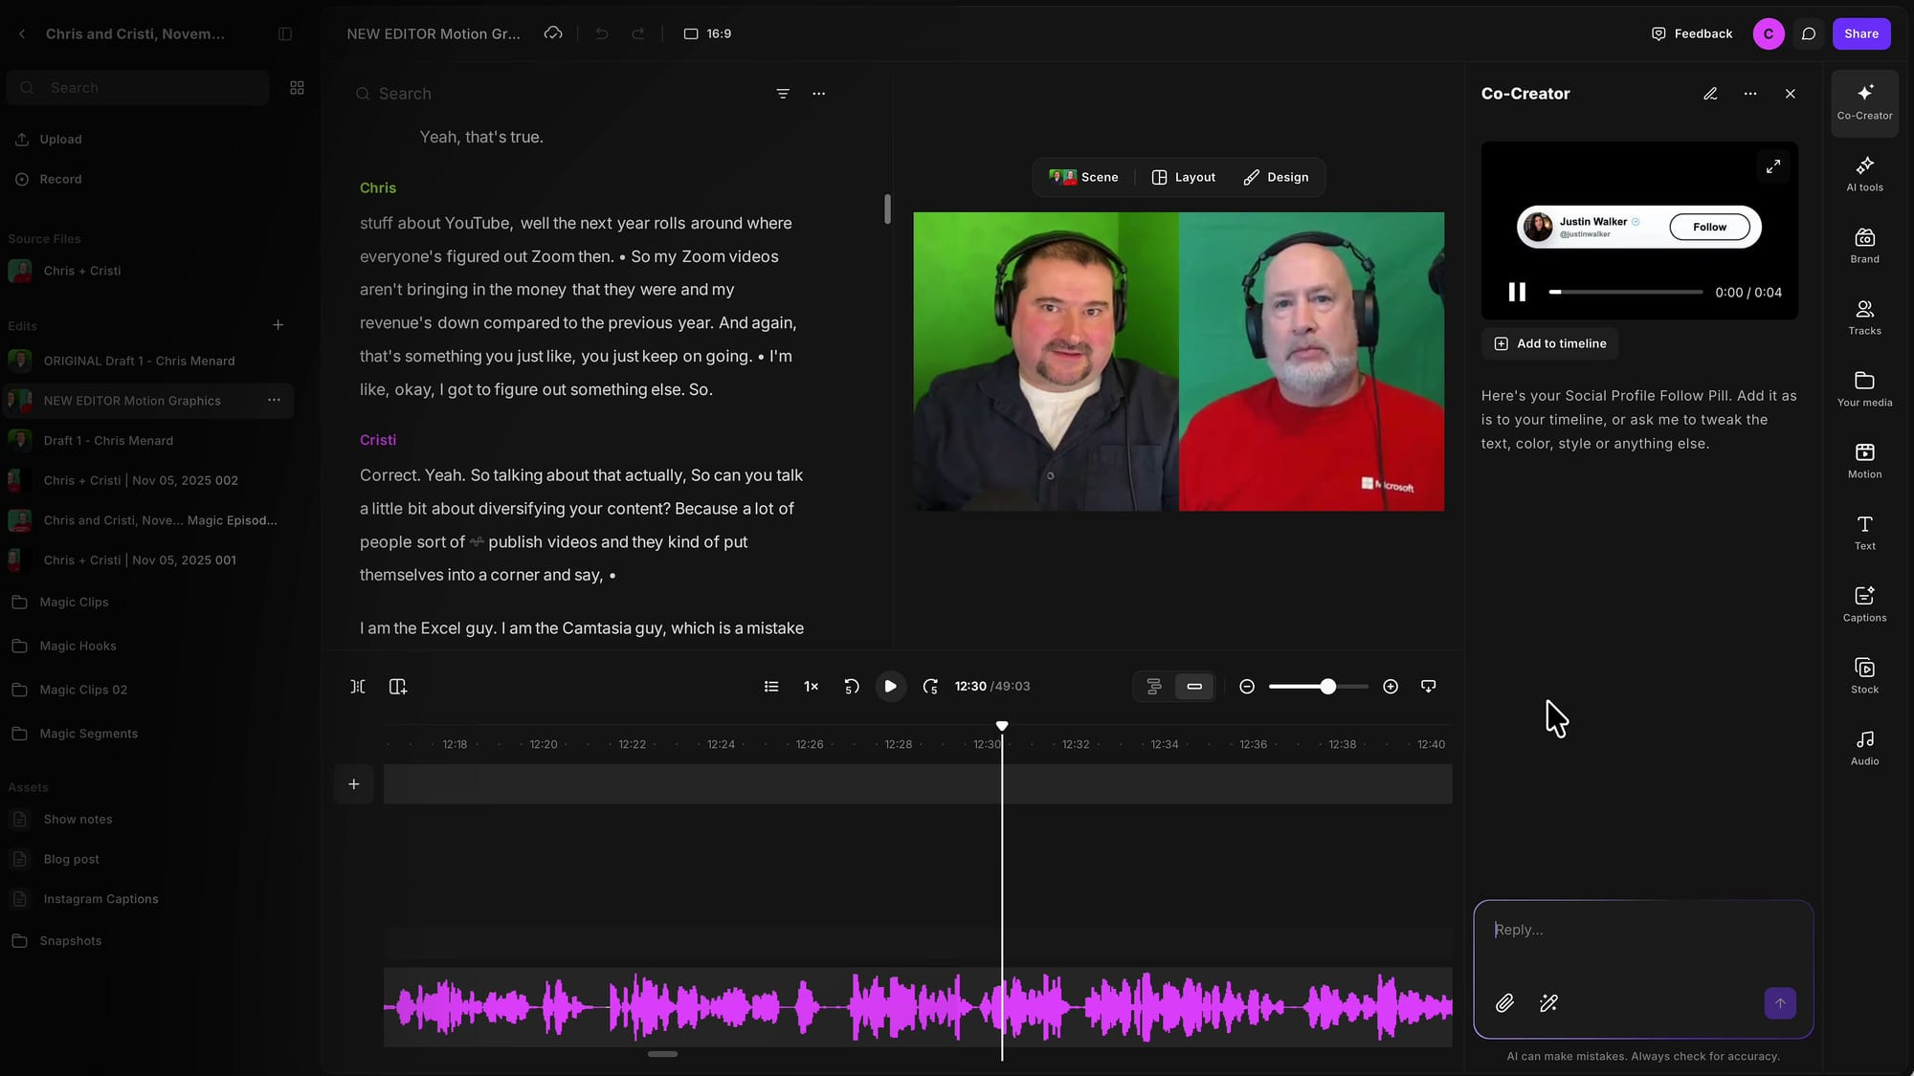The height and width of the screenshot is (1076, 1914).
Task: Click the back arrow beside project title
Action: click(22, 33)
